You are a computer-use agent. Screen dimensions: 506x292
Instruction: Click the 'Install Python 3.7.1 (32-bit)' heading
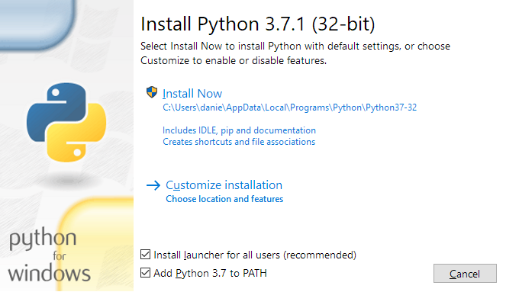click(258, 24)
